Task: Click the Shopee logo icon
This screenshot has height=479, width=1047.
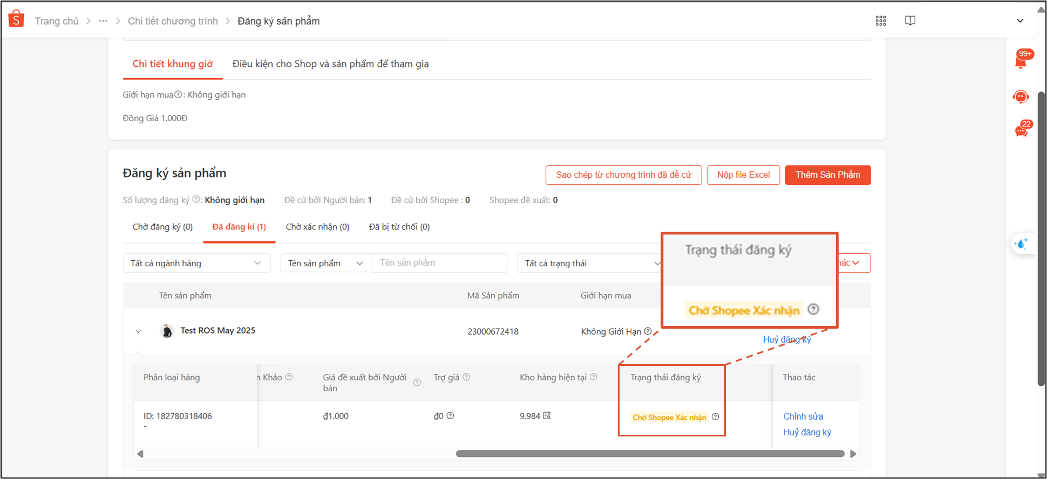Action: pyautogui.click(x=16, y=19)
